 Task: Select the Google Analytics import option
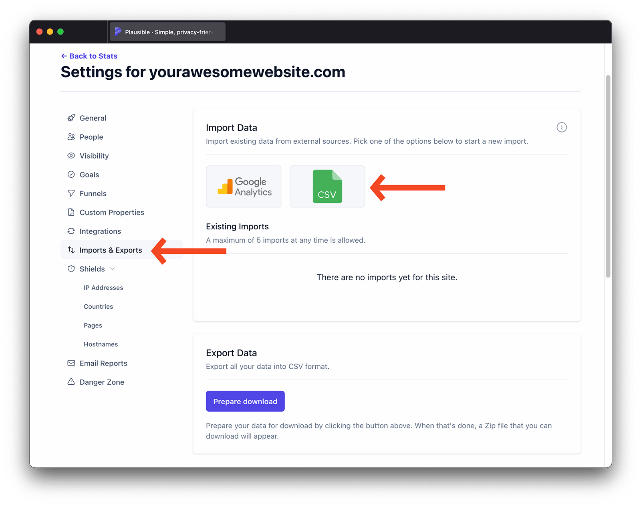(243, 186)
